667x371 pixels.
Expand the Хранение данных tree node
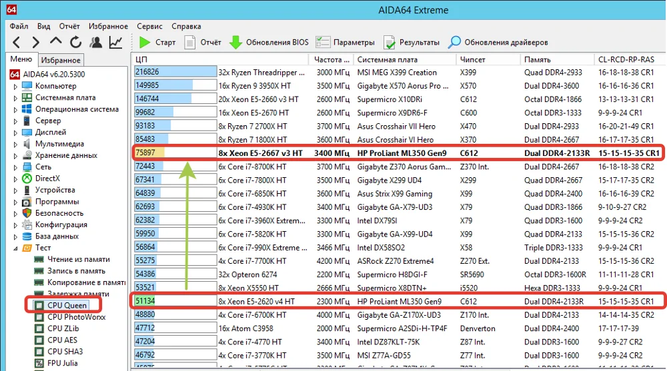tap(15, 156)
